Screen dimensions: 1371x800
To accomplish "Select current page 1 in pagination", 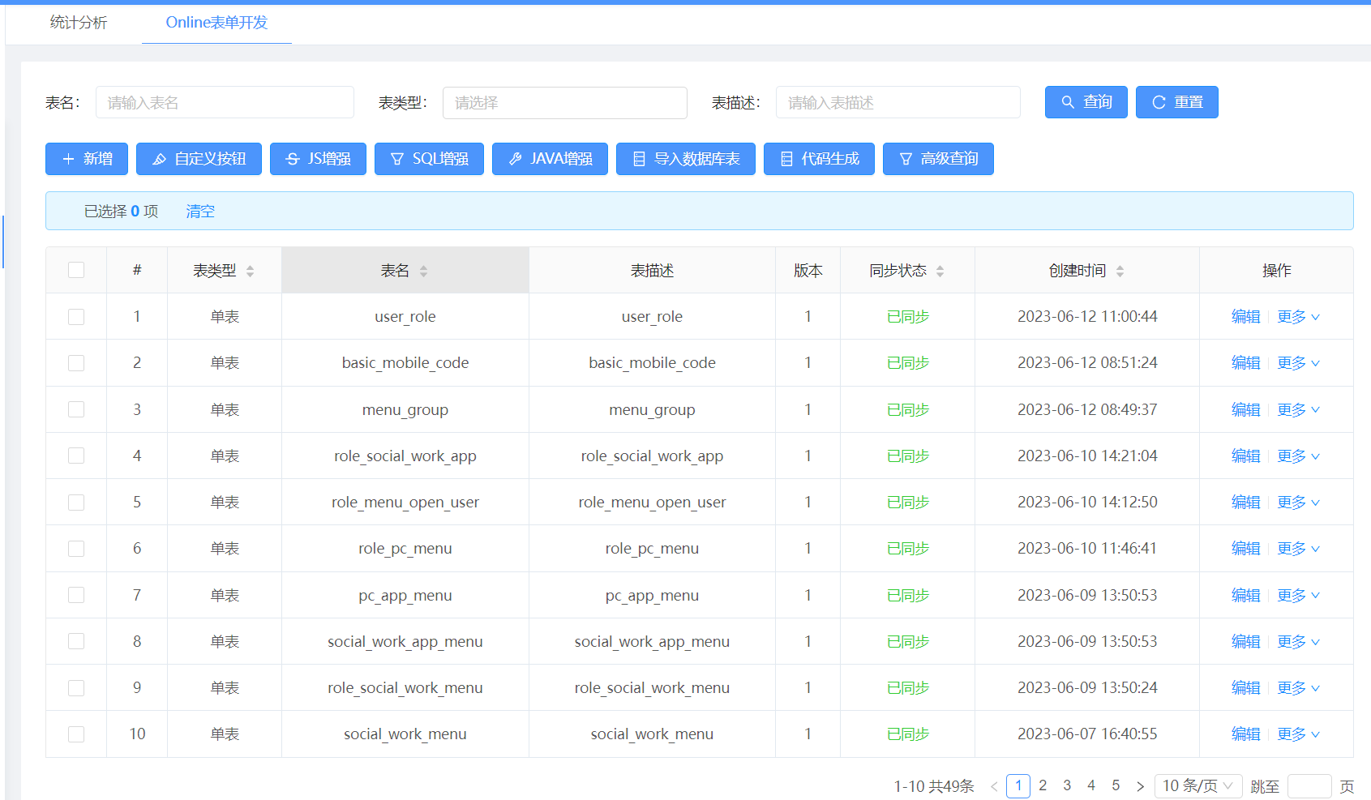I will [1018, 786].
